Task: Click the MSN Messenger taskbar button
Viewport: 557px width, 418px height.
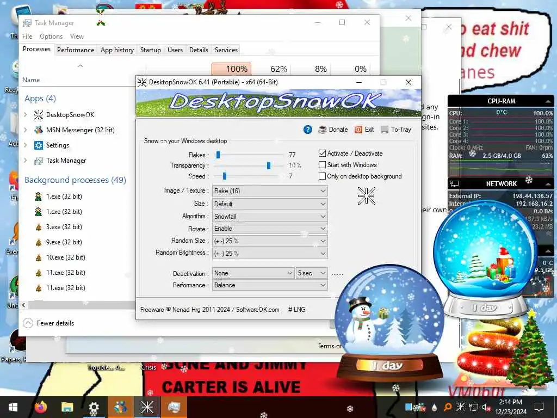Action: (120, 407)
